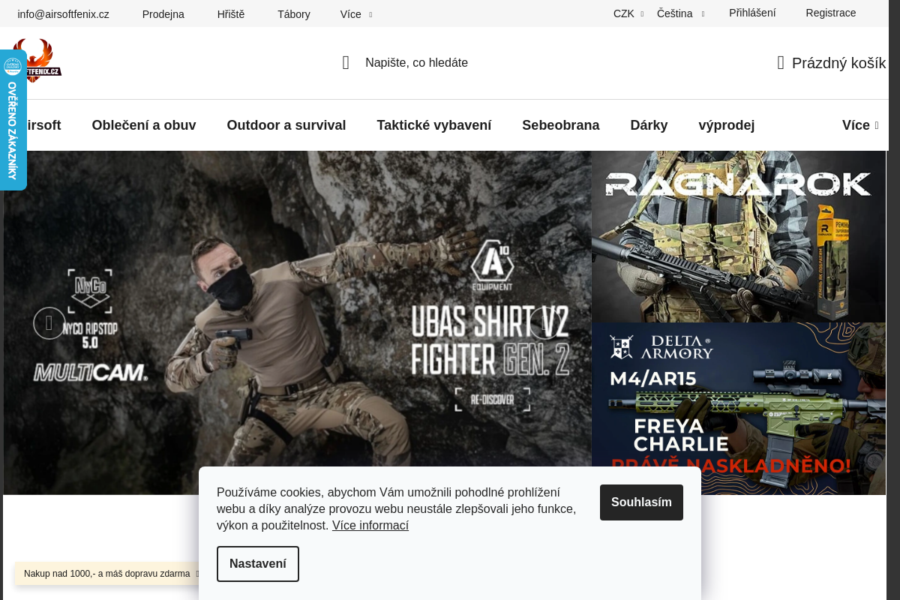Image resolution: width=900 pixels, height=600 pixels.
Task: Expand the top bar Více menu
Action: tap(355, 14)
